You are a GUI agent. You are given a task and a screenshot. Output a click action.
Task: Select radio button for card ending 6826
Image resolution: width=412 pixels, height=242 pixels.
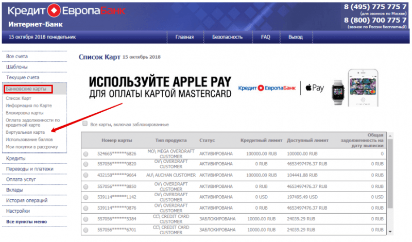click(86, 154)
